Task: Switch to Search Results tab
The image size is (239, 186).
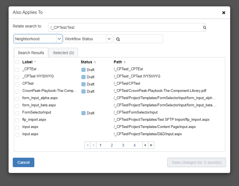Action: [31, 53]
